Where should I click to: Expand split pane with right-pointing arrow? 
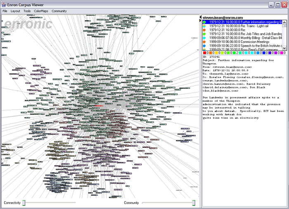click(x=200, y=21)
